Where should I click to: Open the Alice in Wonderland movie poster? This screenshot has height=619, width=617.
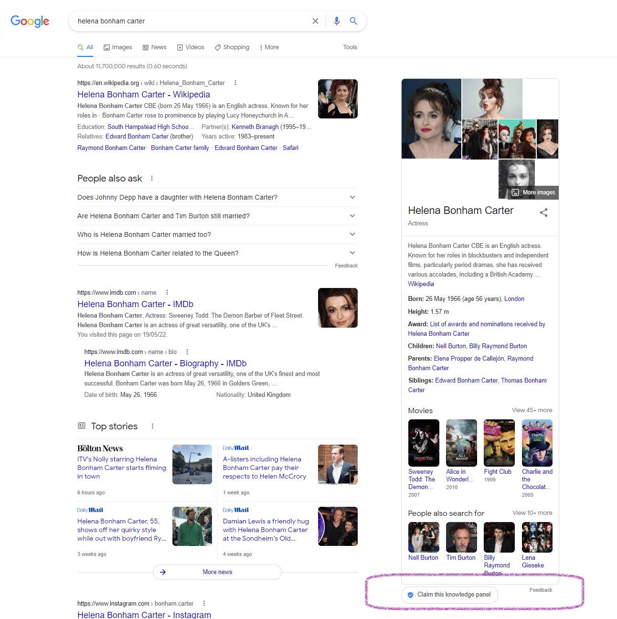tap(461, 443)
